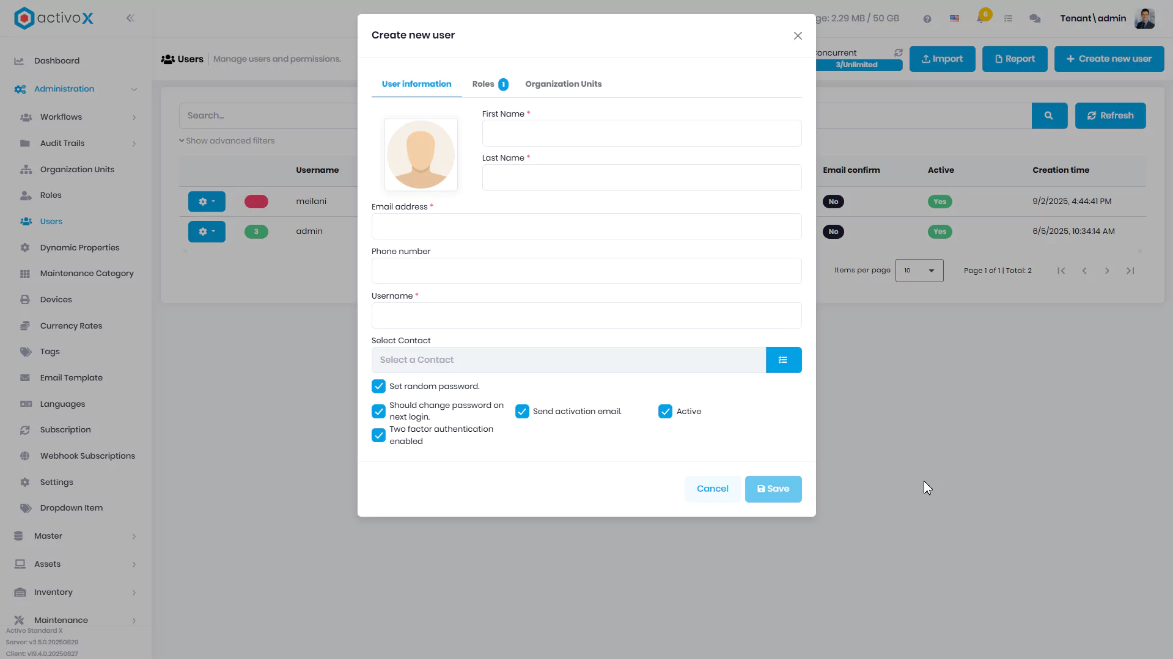Open gear actions dropdown for meilani
Screen dimensions: 1173x659
[x=207, y=202]
